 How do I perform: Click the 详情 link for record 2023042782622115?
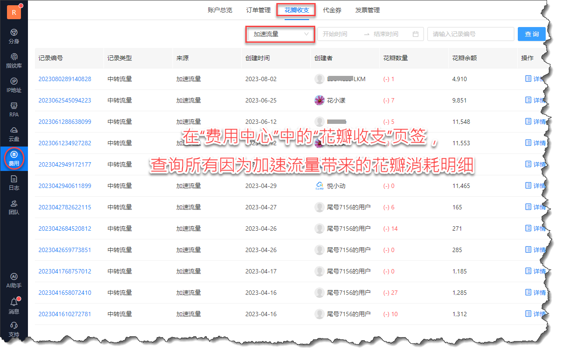point(535,207)
